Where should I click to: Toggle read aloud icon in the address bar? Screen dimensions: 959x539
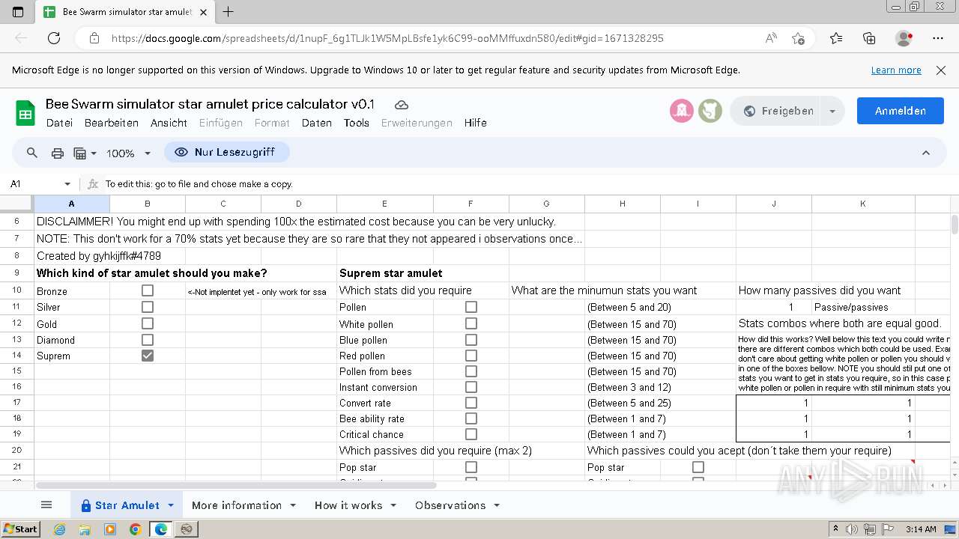[x=771, y=38]
